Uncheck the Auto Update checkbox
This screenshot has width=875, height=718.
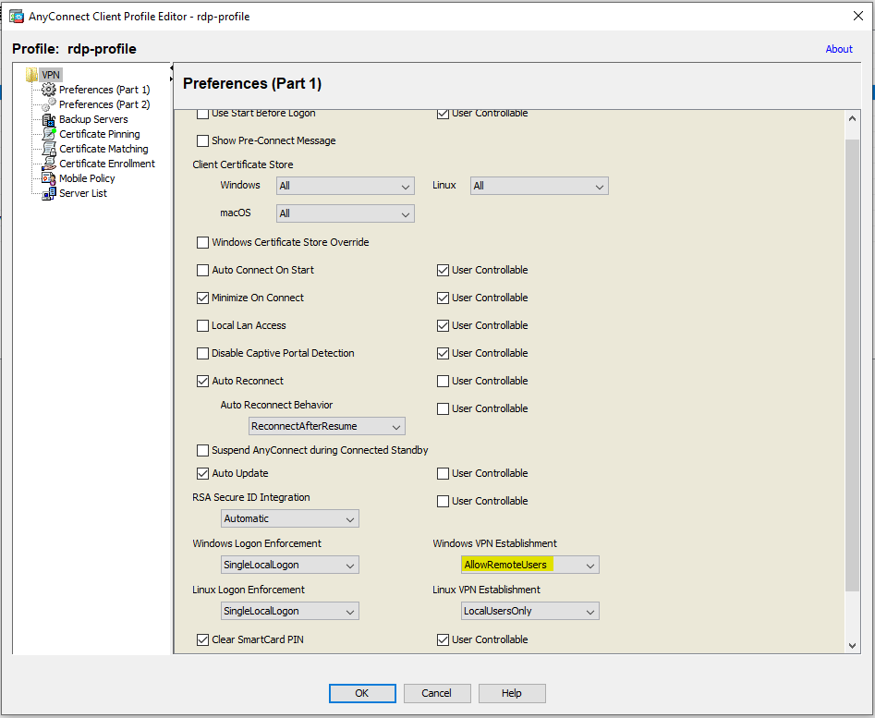(202, 474)
